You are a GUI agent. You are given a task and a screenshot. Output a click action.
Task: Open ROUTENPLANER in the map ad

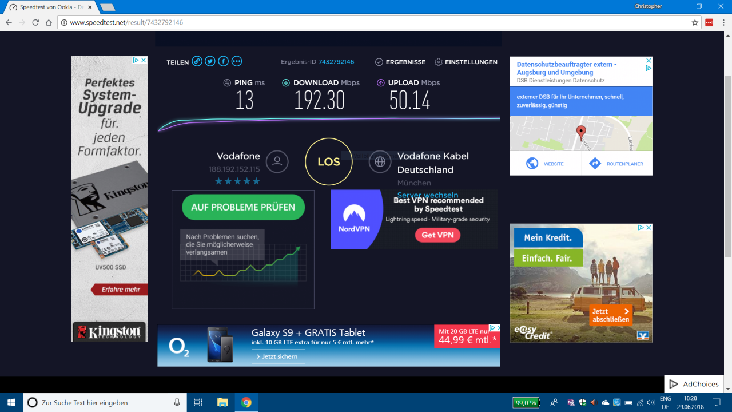coord(617,164)
